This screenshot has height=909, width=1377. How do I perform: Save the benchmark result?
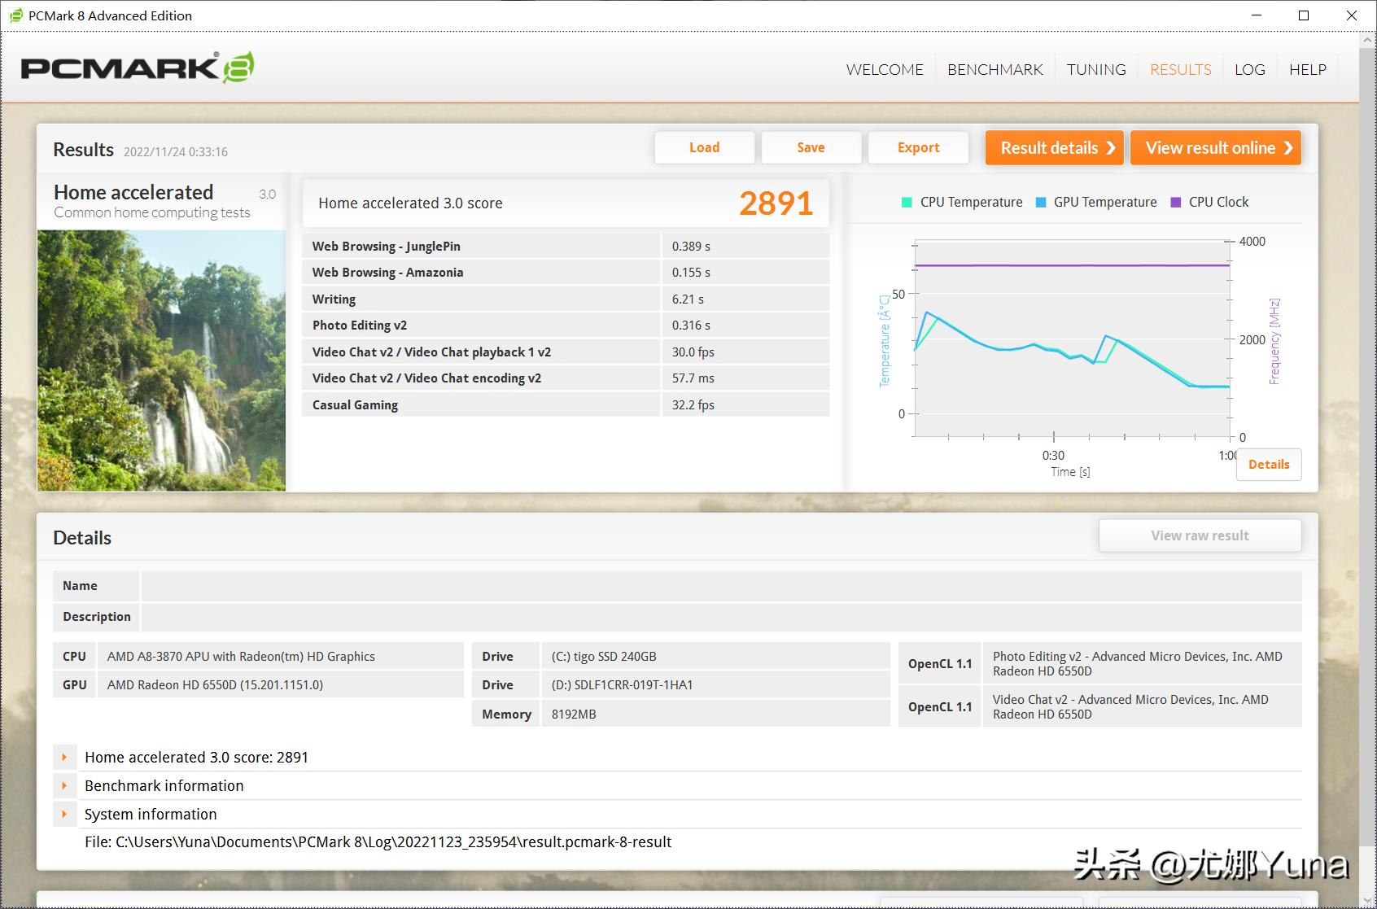tap(811, 147)
